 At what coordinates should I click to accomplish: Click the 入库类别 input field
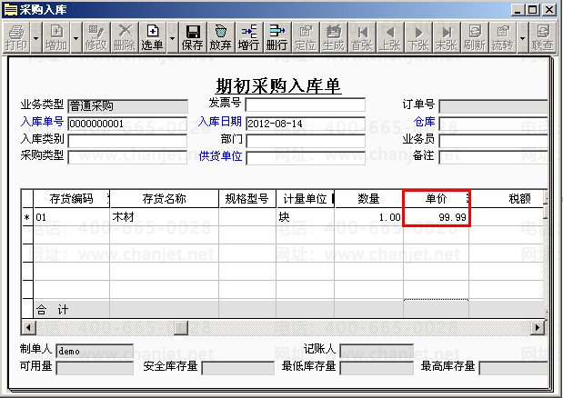click(127, 141)
